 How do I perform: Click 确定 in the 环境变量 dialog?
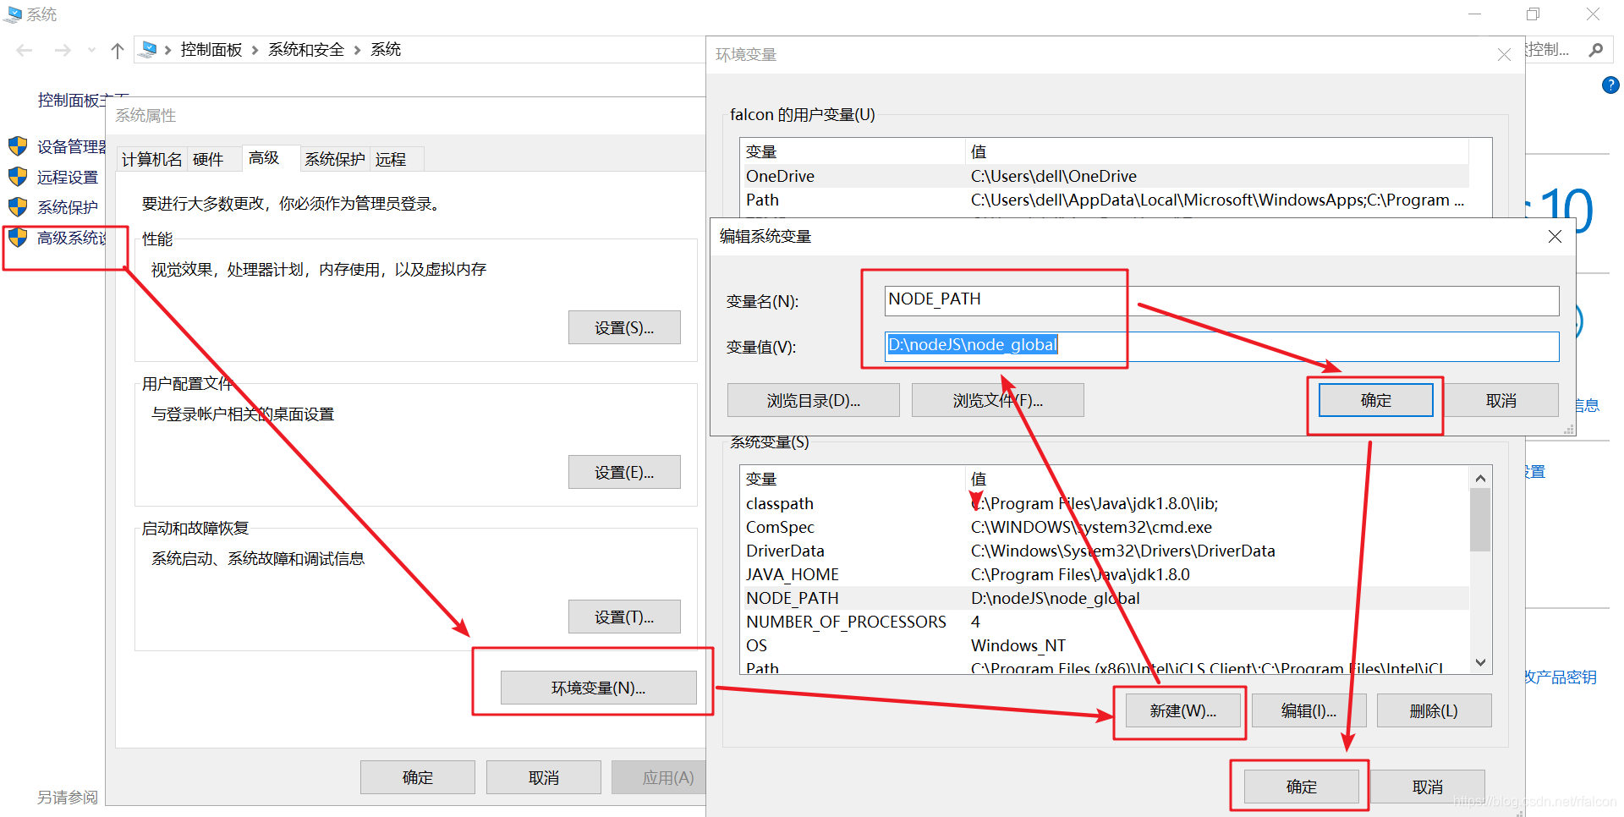pyautogui.click(x=1301, y=787)
